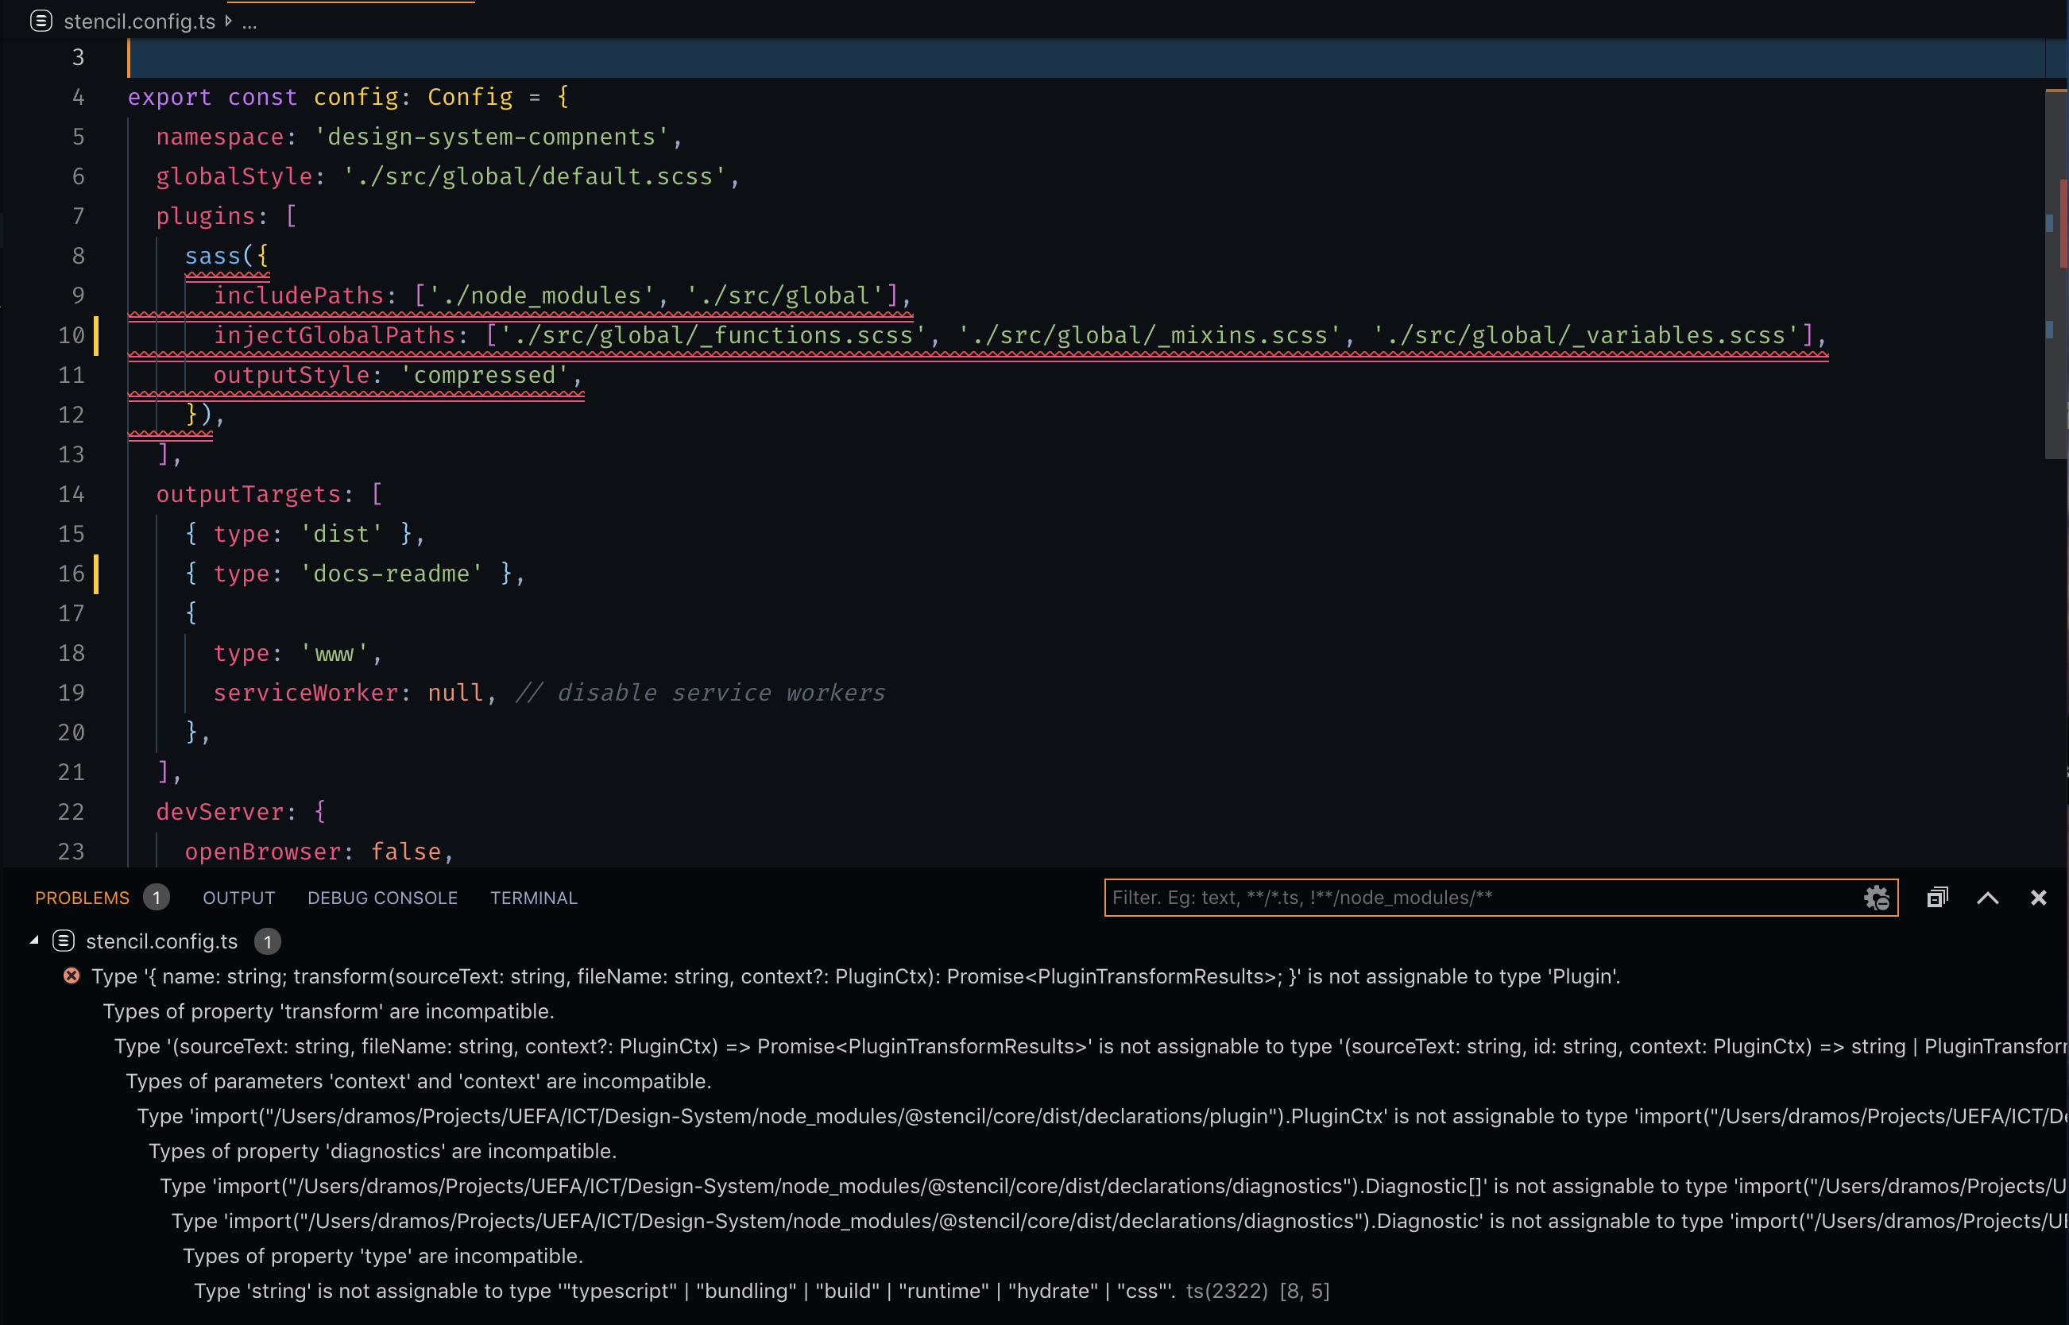The width and height of the screenshot is (2069, 1325).
Task: Expand the ellipsis in the breadcrumb bar
Action: [248, 21]
